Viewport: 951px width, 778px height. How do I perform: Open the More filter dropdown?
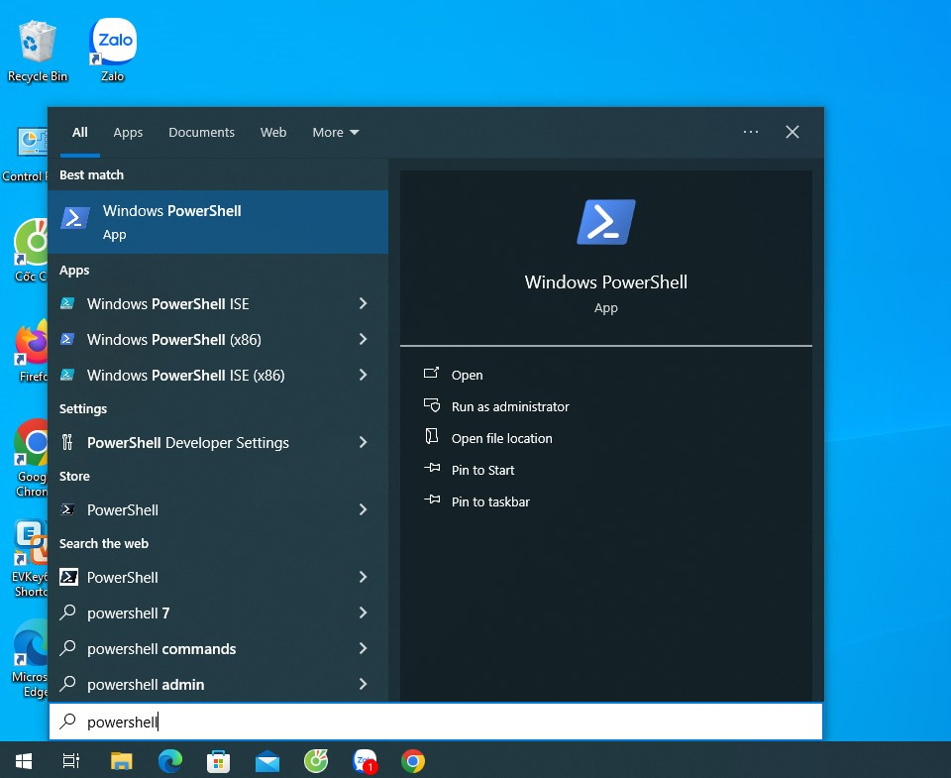pos(336,132)
